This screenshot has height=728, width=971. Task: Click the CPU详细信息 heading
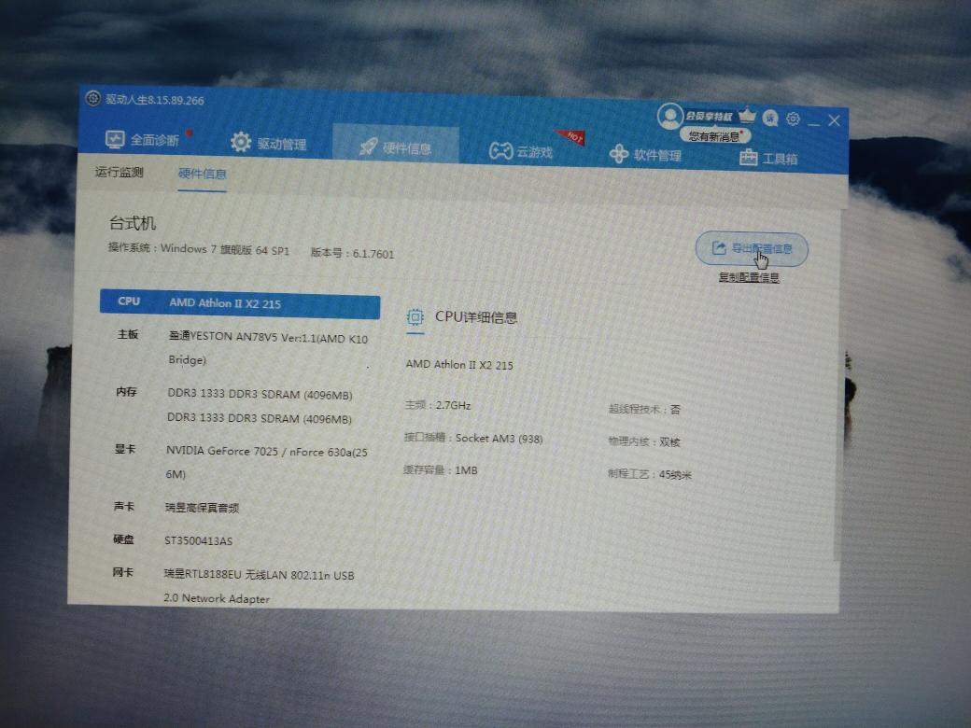pyautogui.click(x=475, y=317)
